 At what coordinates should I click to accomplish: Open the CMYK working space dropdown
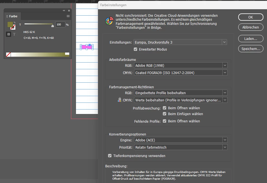(181, 73)
